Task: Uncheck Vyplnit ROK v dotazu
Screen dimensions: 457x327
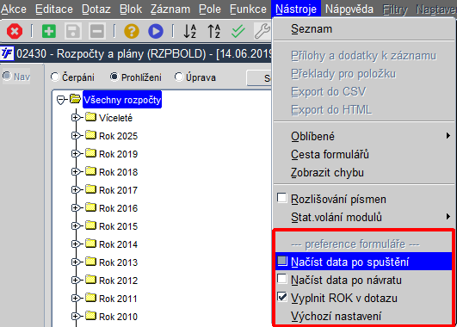Action: click(281, 297)
